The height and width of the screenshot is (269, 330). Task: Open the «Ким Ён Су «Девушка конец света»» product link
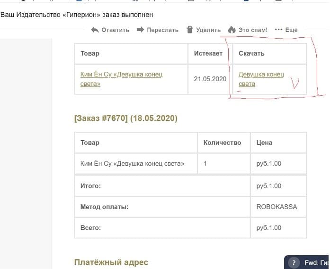121,79
